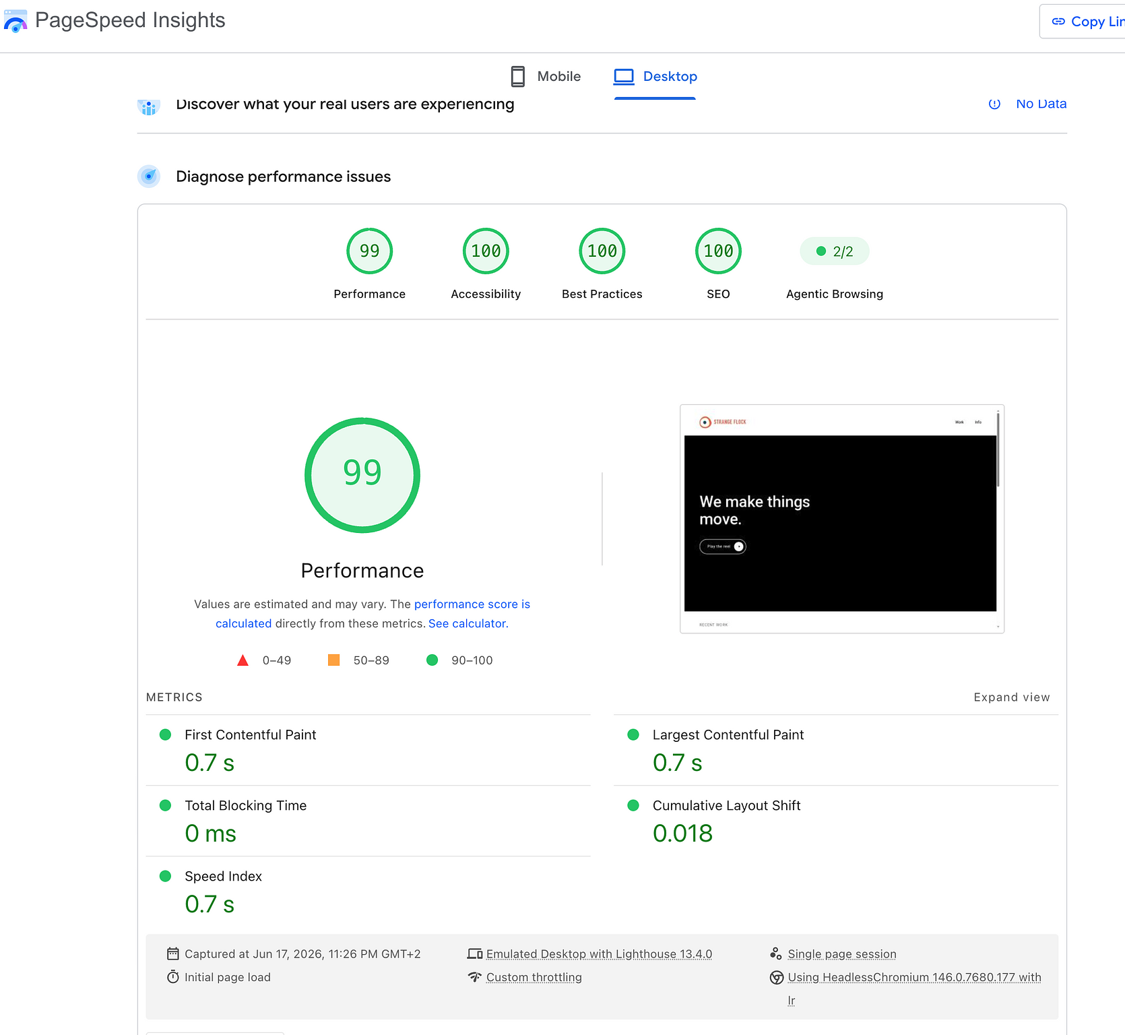Click the calendar Captured at icon
The height and width of the screenshot is (1035, 1125).
point(173,953)
